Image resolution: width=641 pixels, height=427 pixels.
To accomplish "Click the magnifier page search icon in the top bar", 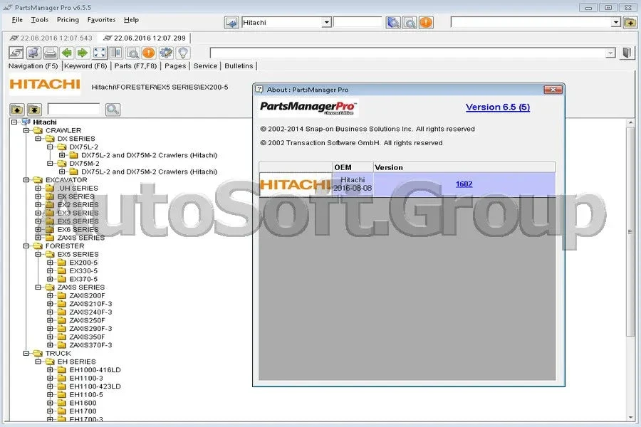I will point(410,23).
